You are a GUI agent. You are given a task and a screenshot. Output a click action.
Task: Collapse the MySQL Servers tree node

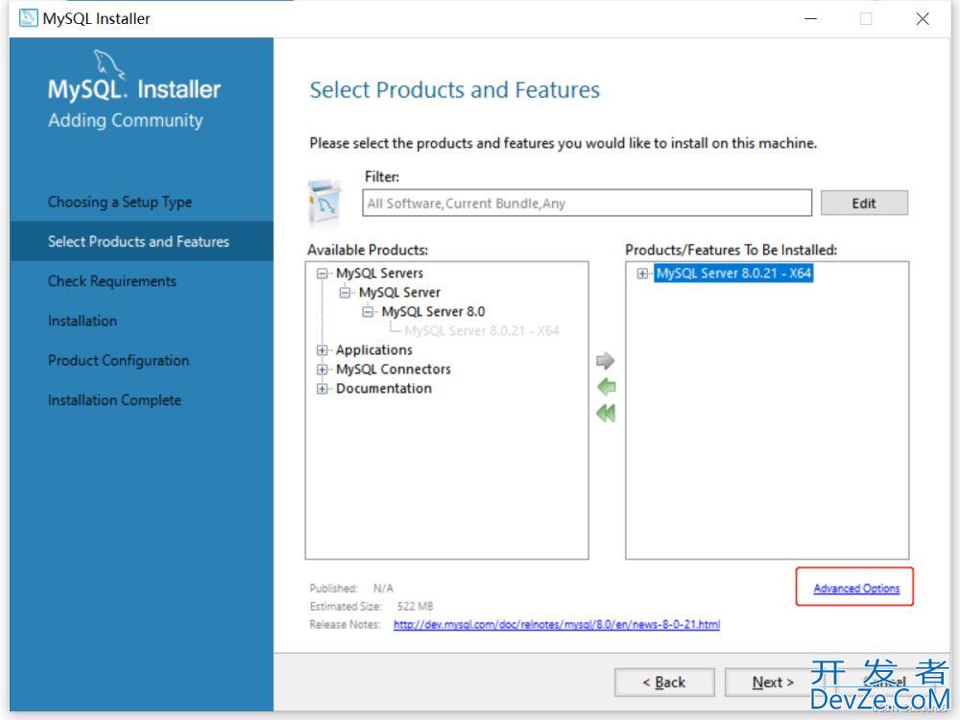pyautogui.click(x=322, y=273)
